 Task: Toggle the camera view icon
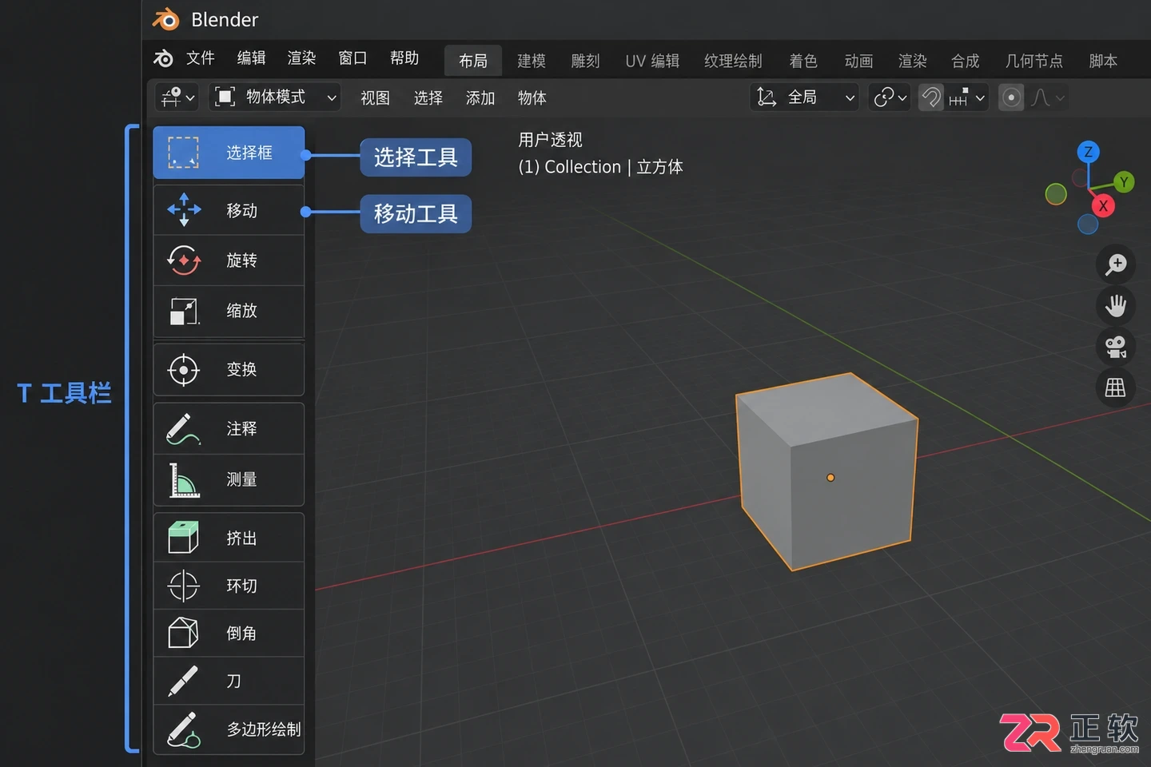click(x=1116, y=347)
